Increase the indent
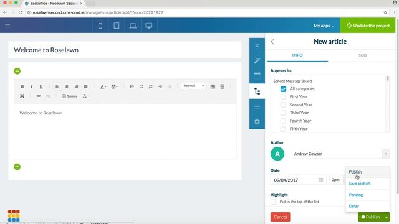399x224 pixels. click(x=160, y=86)
